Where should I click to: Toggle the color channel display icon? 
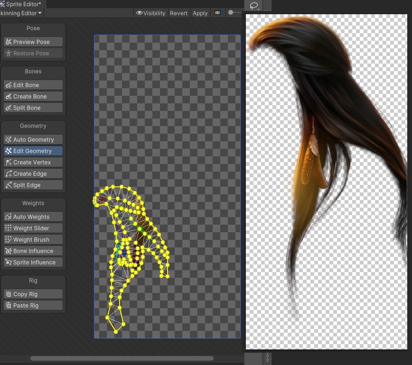coord(217,13)
